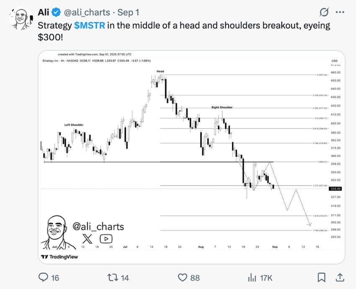Image resolution: width=360 pixels, height=289 pixels.
Task: Bookmark this tweet
Action: [321, 277]
